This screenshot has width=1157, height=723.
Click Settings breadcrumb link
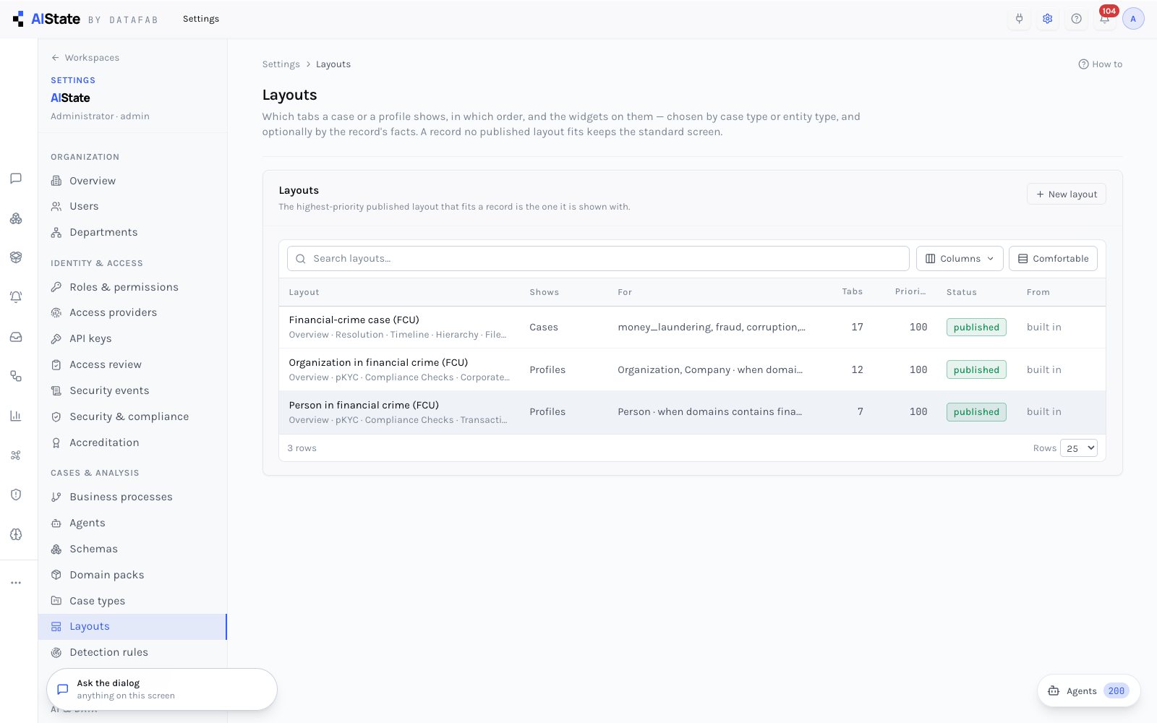click(281, 64)
